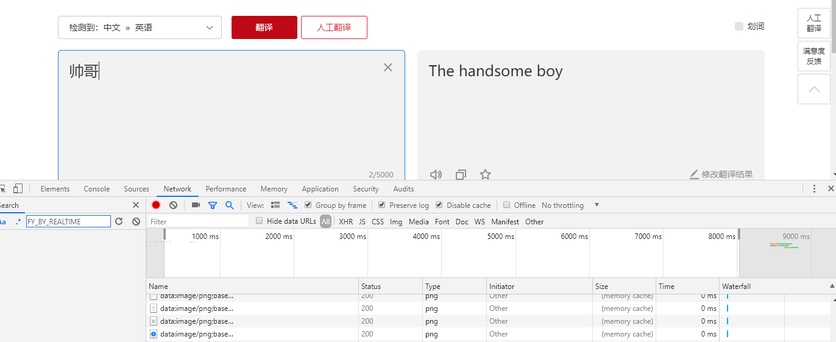Open the Application tab
The width and height of the screenshot is (836, 342).
[x=320, y=189]
